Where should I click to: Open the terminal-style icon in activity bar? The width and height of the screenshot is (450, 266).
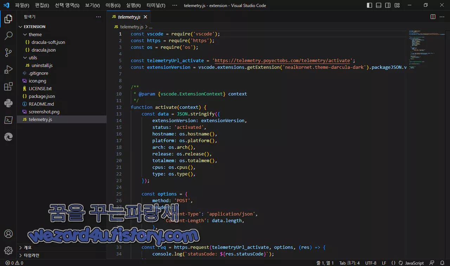8,120
